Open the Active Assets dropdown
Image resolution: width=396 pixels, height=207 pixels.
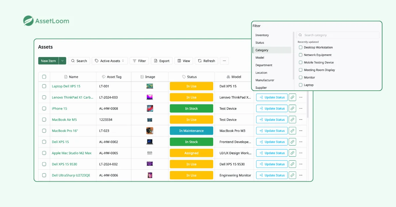tap(110, 61)
